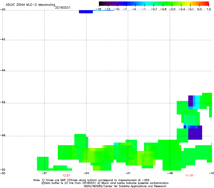Screen dimensions: 214x188
Task: Click the red '12:57' swath time label
Action: [66, 176]
